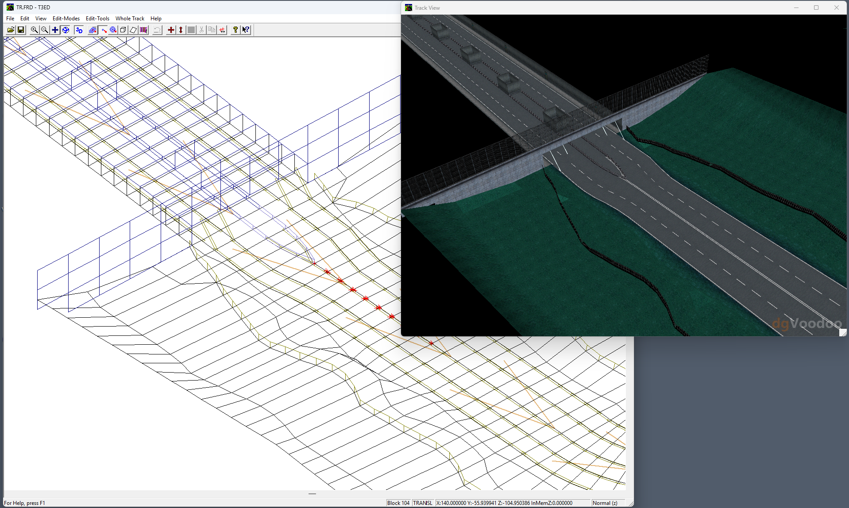Click the red four-way move arrows tool
Screen dimensions: 849x508
click(171, 30)
